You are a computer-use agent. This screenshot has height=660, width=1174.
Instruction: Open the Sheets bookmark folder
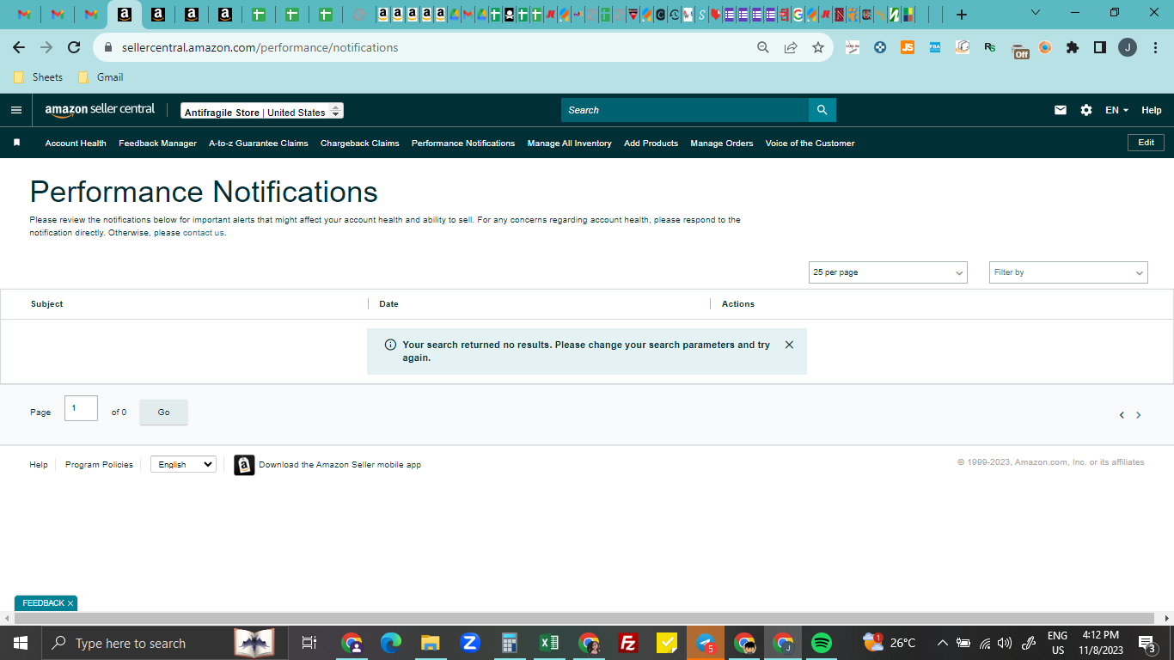pyautogui.click(x=39, y=77)
